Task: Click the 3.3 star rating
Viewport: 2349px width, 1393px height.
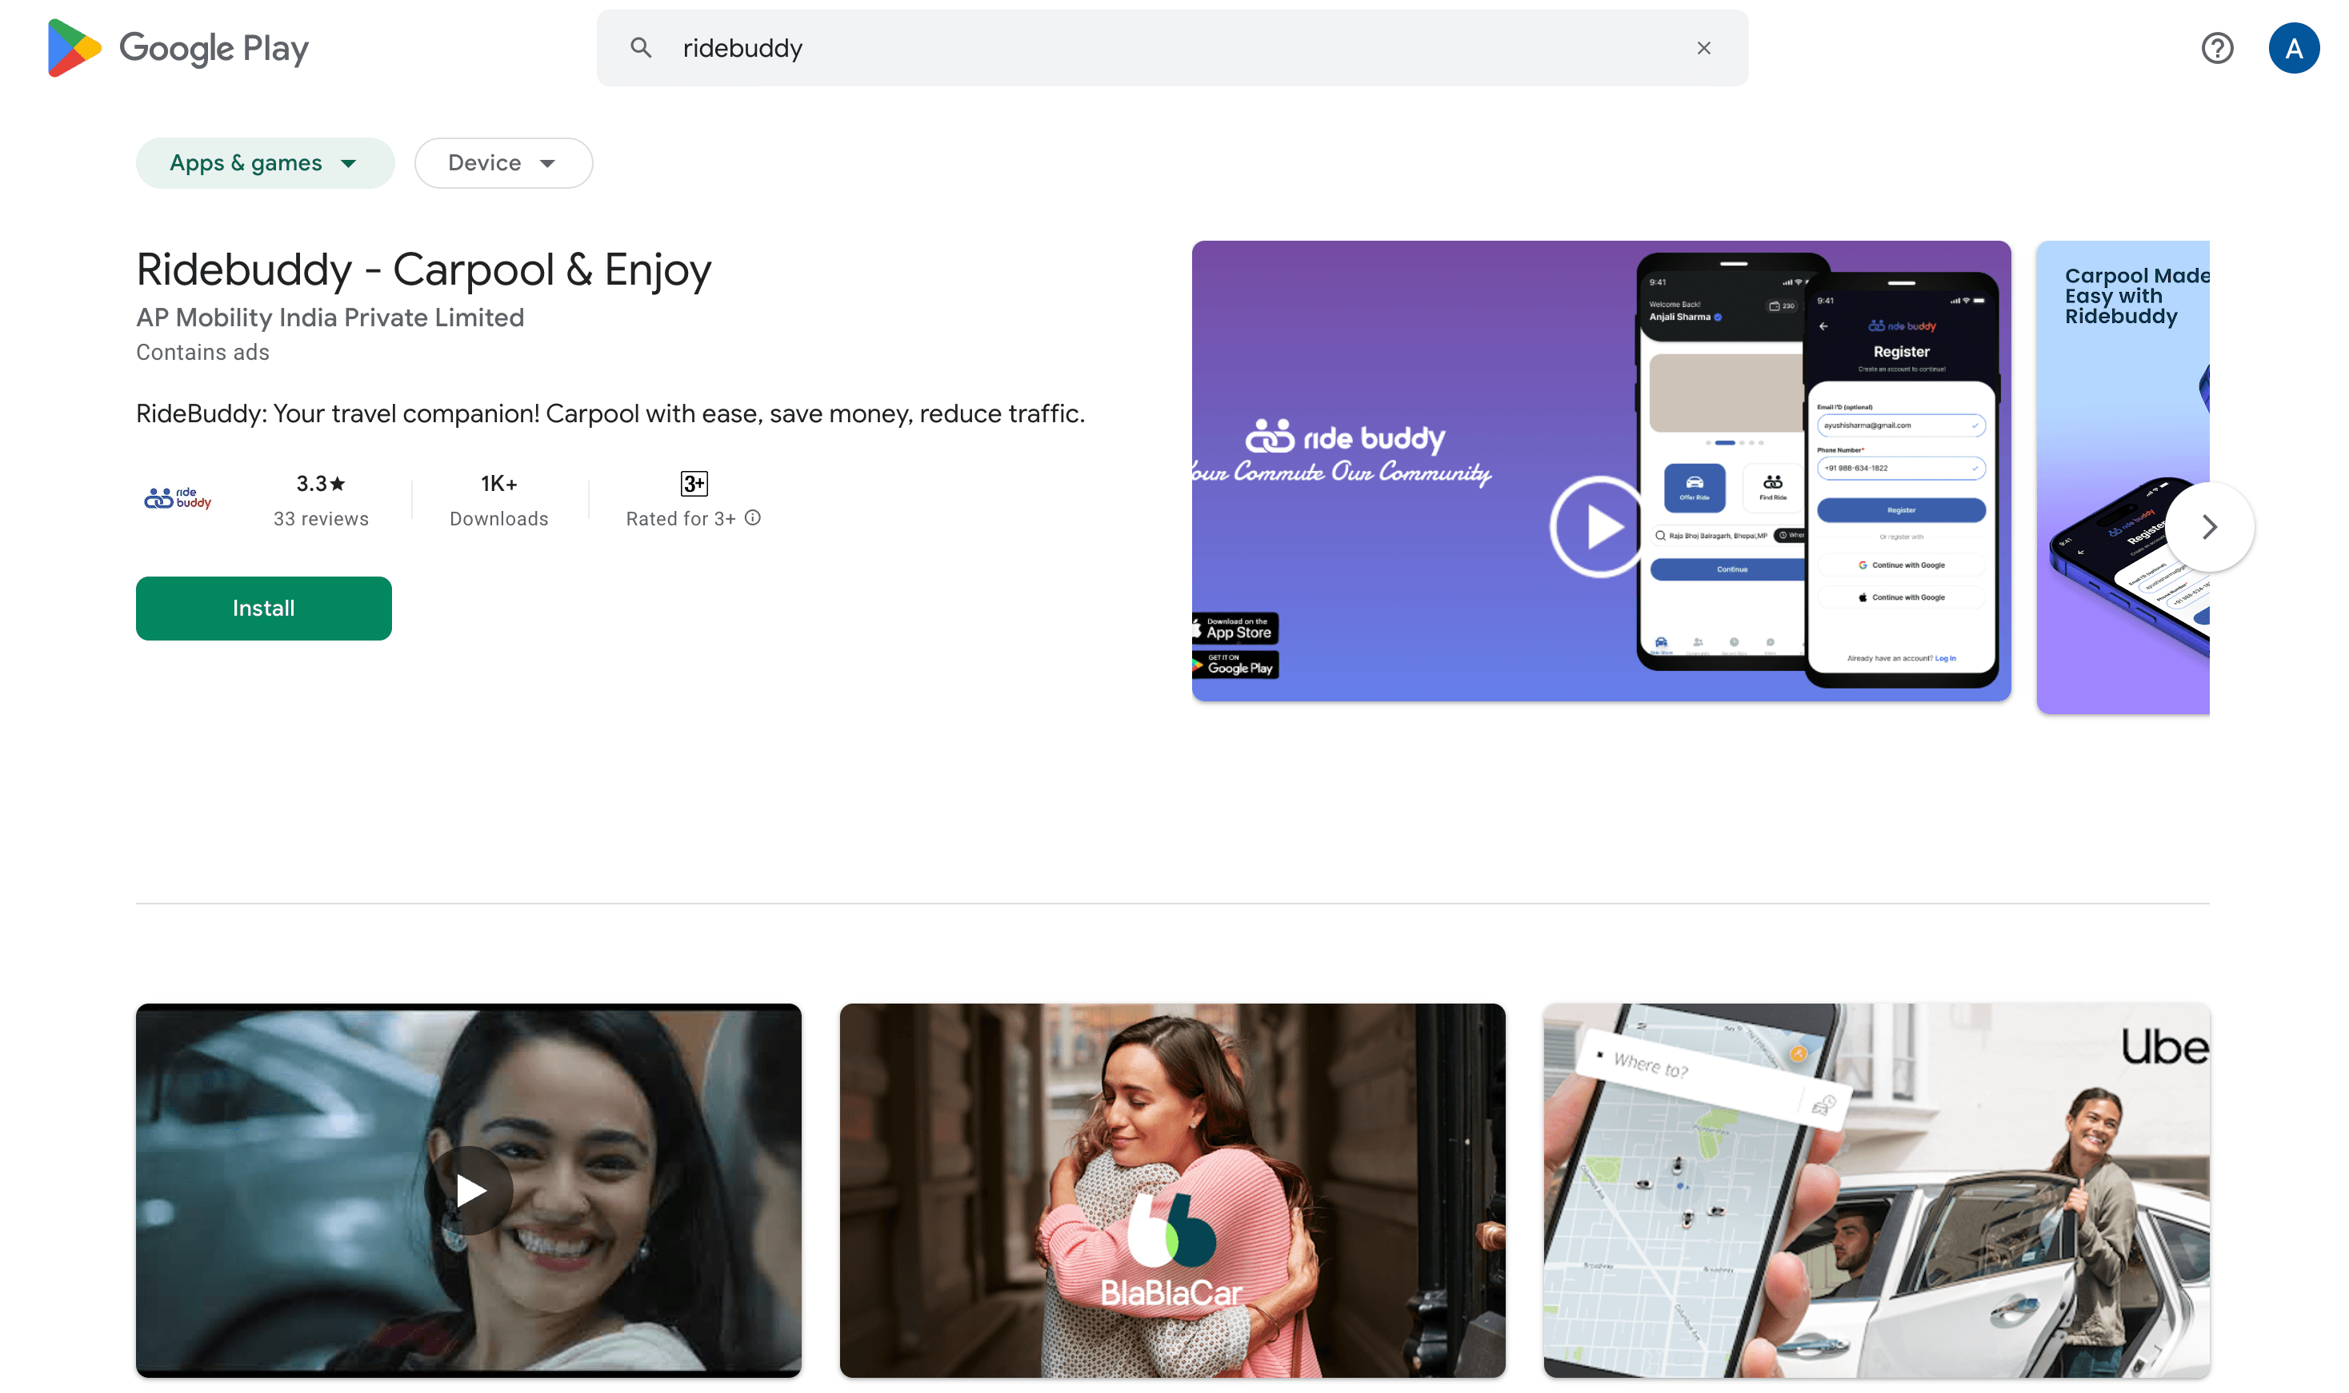Action: (320, 484)
